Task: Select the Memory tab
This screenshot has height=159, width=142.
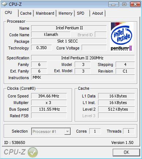Action: pyautogui.click(x=66, y=13)
